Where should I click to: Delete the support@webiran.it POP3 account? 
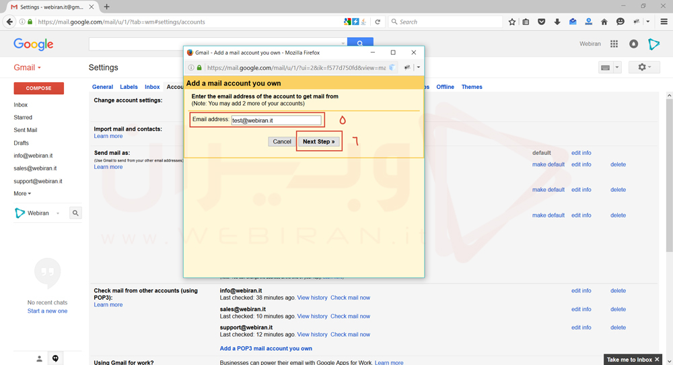click(618, 328)
